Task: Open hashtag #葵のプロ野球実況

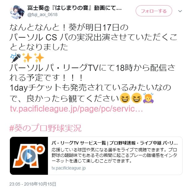Action: point(45,128)
